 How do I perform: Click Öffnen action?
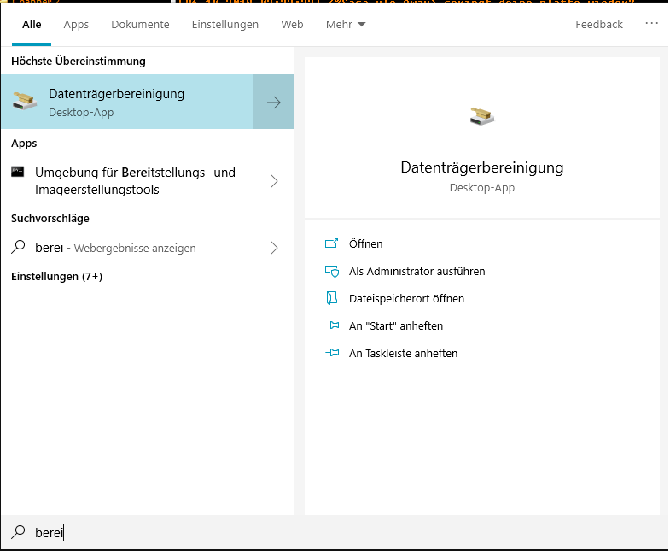click(x=366, y=243)
